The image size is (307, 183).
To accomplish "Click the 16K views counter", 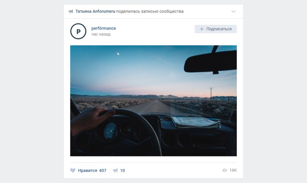I will (233, 170).
